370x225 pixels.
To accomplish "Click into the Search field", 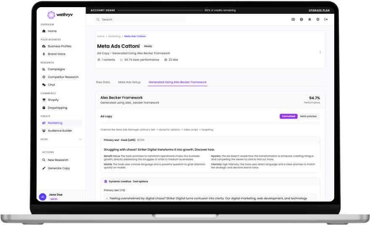I will click(140, 20).
